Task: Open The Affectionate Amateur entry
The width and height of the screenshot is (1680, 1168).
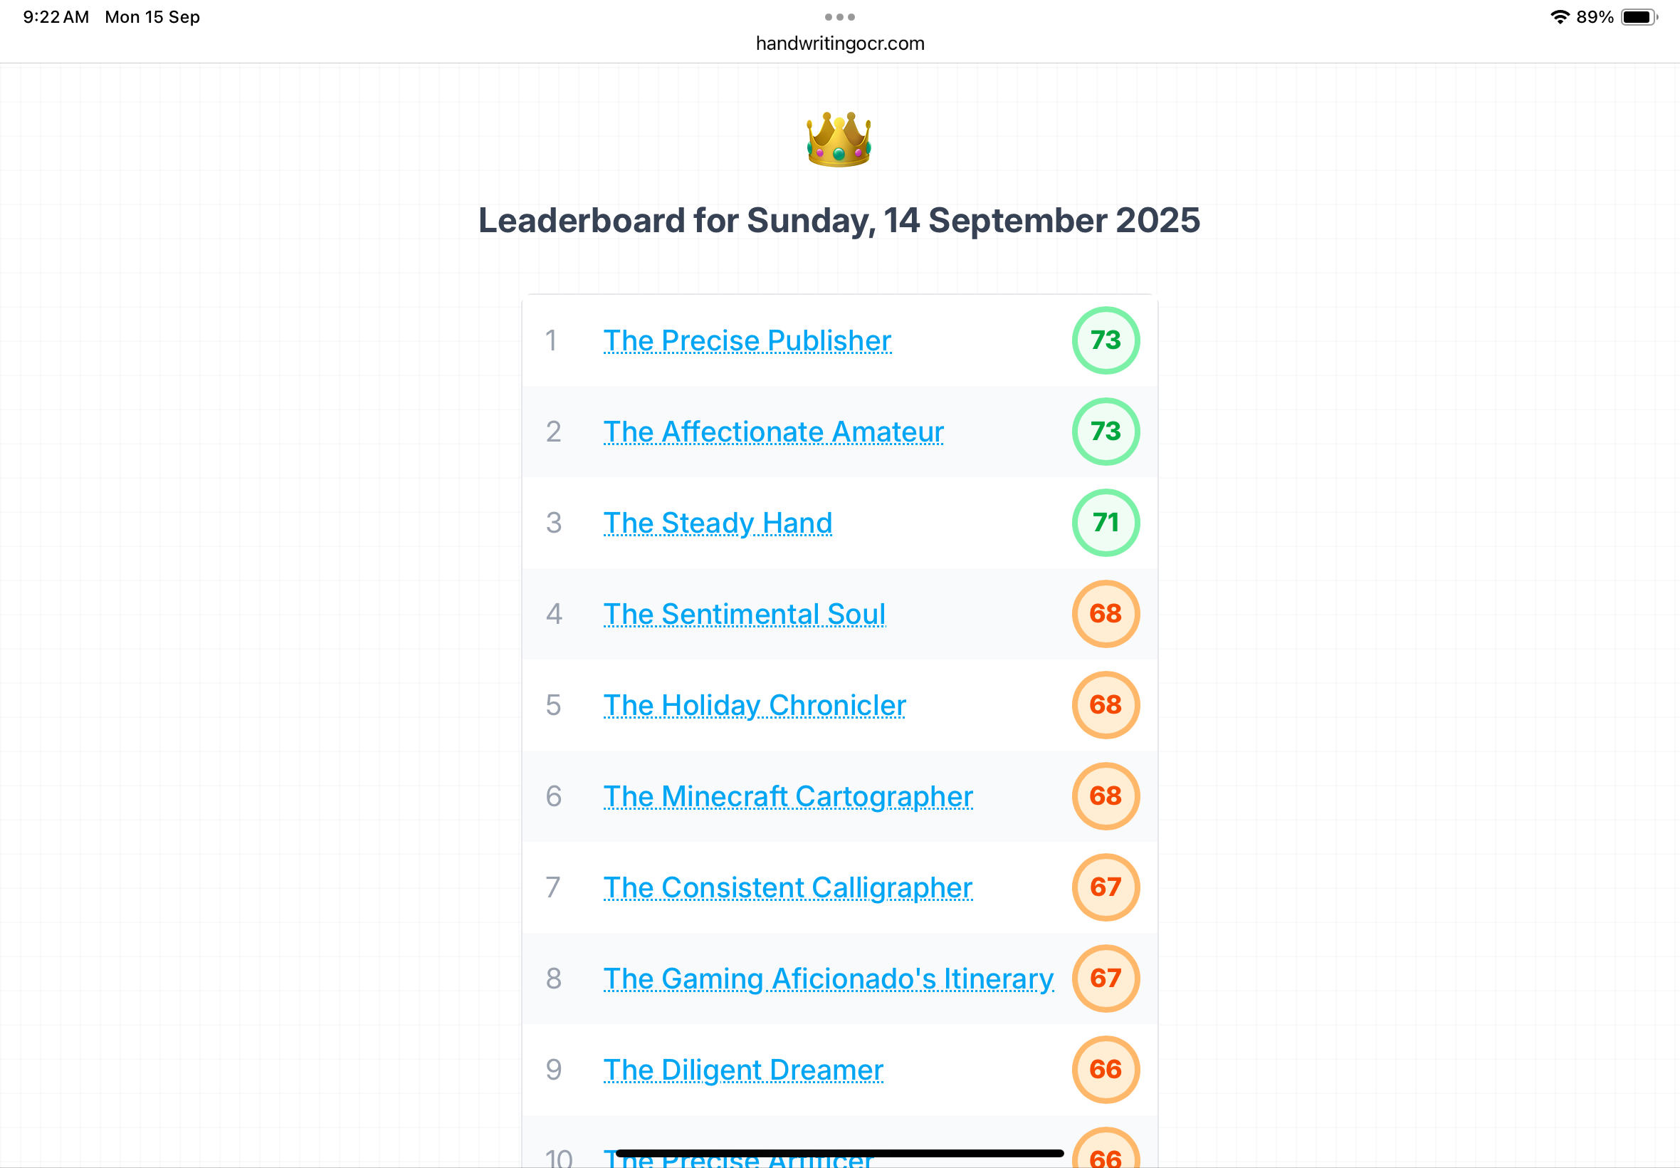Action: [773, 432]
